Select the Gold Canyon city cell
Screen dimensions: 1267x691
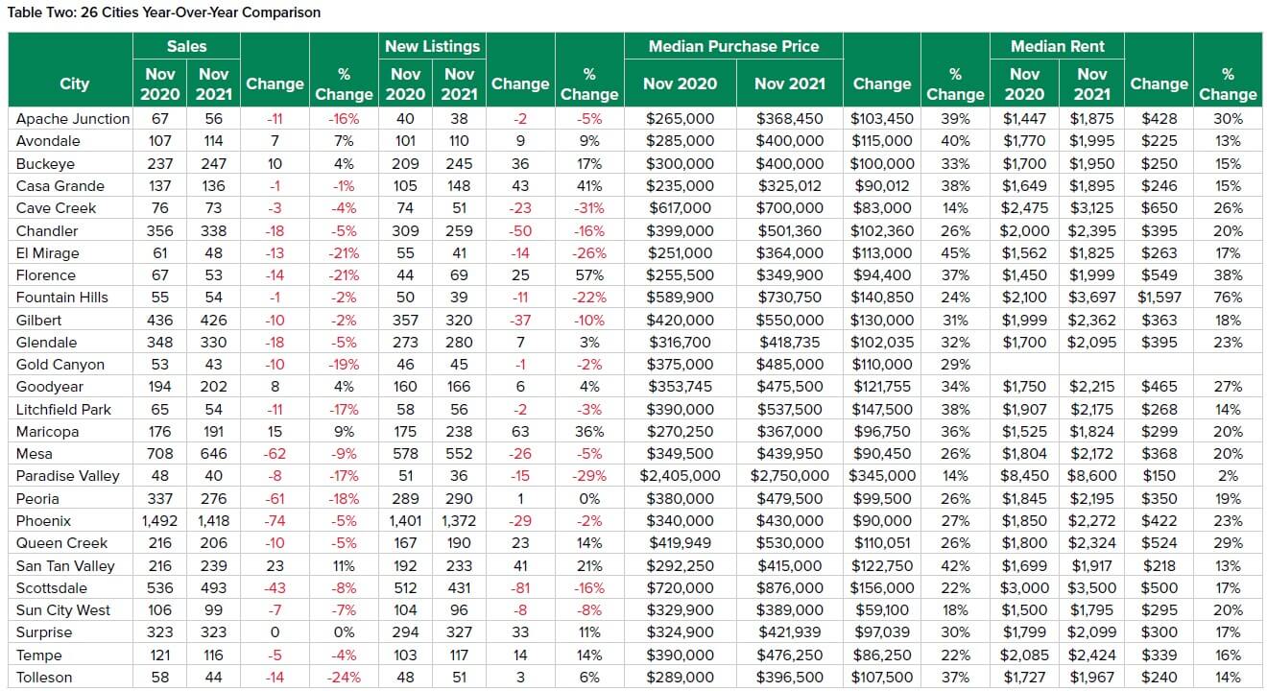click(60, 365)
